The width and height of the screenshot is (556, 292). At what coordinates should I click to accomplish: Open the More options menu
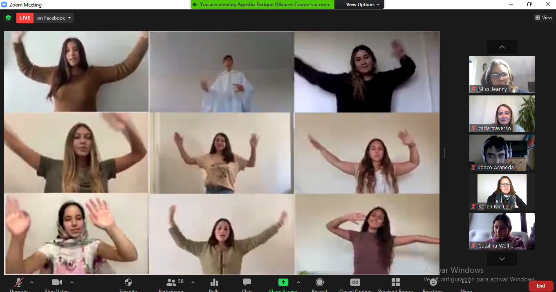466,283
